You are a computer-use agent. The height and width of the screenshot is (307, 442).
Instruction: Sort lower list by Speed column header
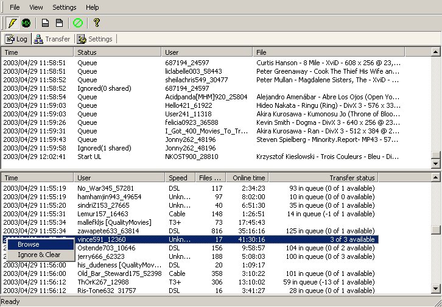point(180,178)
